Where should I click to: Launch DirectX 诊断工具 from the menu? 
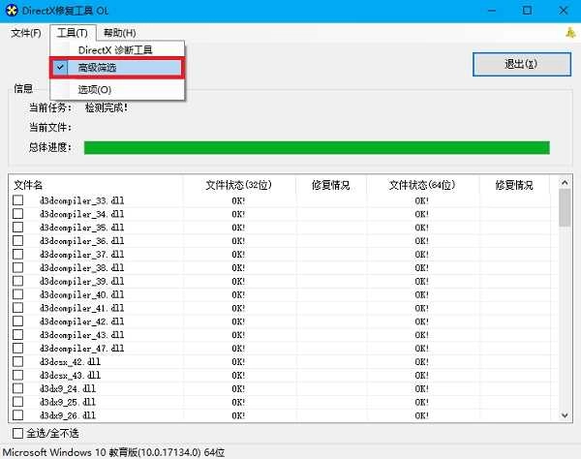pyautogui.click(x=117, y=49)
